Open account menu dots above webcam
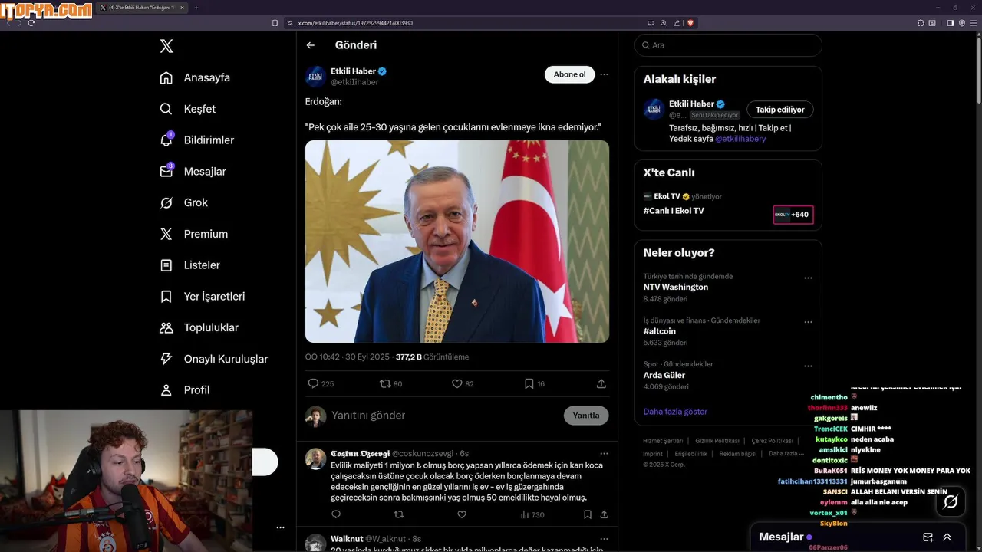Screen dimensions: 982x552 tap(280, 527)
